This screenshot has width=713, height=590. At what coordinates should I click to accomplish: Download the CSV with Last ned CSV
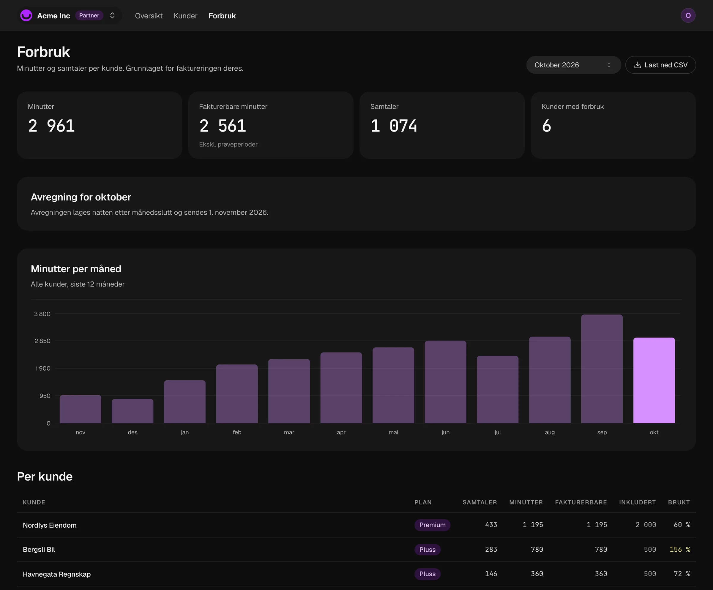[x=660, y=65]
